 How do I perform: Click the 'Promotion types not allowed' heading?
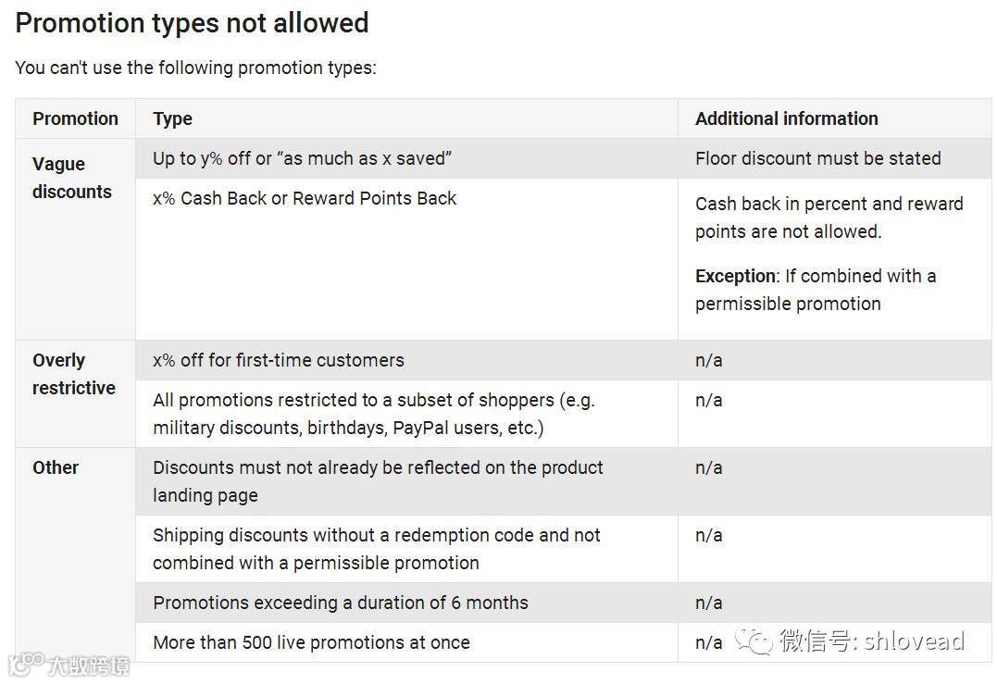(x=192, y=23)
